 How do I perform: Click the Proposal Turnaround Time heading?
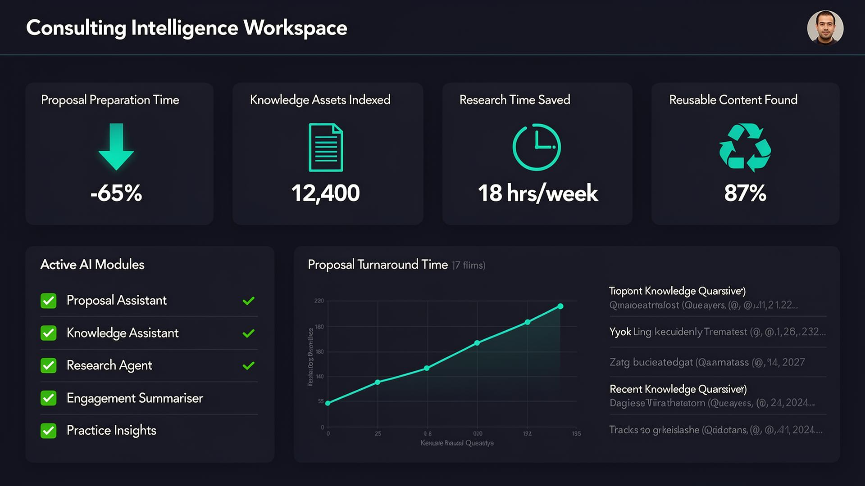[378, 265]
